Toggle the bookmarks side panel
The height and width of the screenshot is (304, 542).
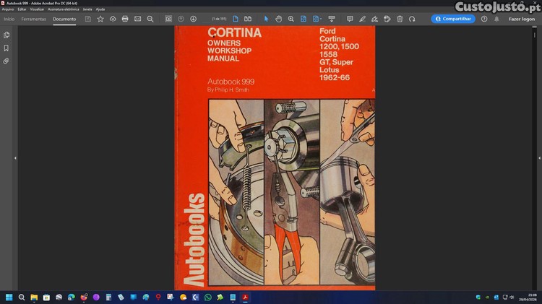pyautogui.click(x=7, y=48)
